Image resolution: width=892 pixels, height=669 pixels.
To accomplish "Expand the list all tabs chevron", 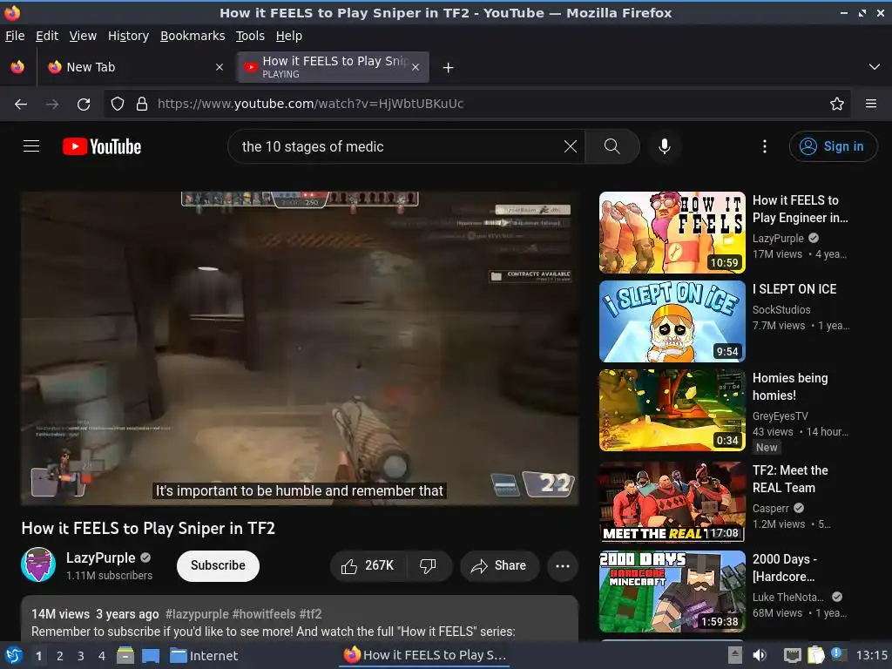I will (x=874, y=67).
